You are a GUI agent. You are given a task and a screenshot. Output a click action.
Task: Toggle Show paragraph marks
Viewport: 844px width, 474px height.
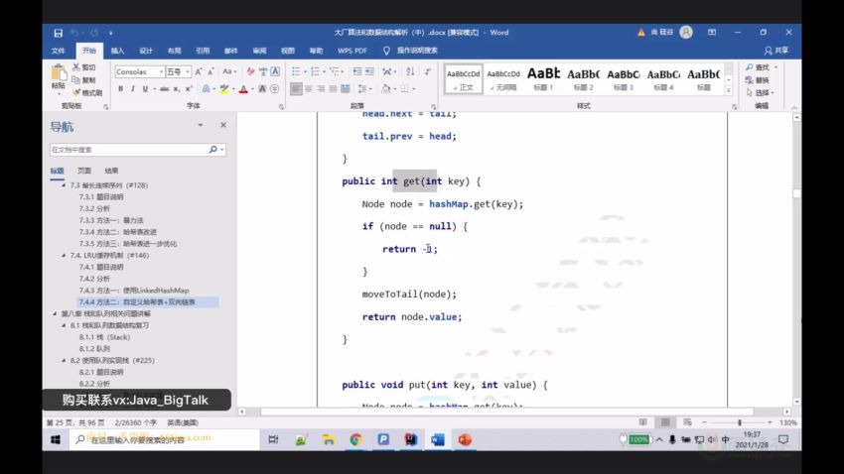[x=428, y=71]
